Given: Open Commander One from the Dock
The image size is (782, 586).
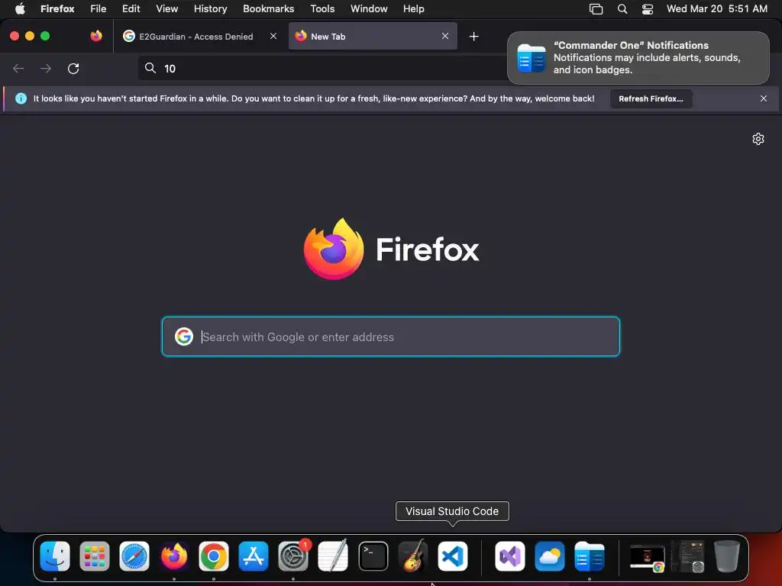Looking at the screenshot, I should click(590, 556).
